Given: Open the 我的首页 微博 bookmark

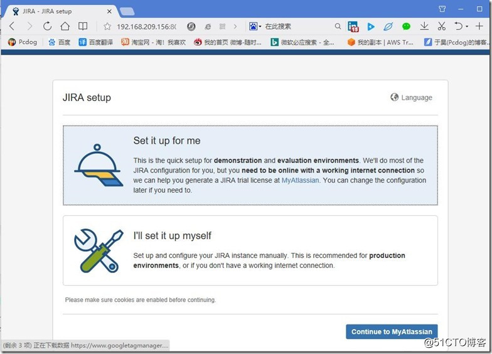Looking at the screenshot, I should coord(227,42).
